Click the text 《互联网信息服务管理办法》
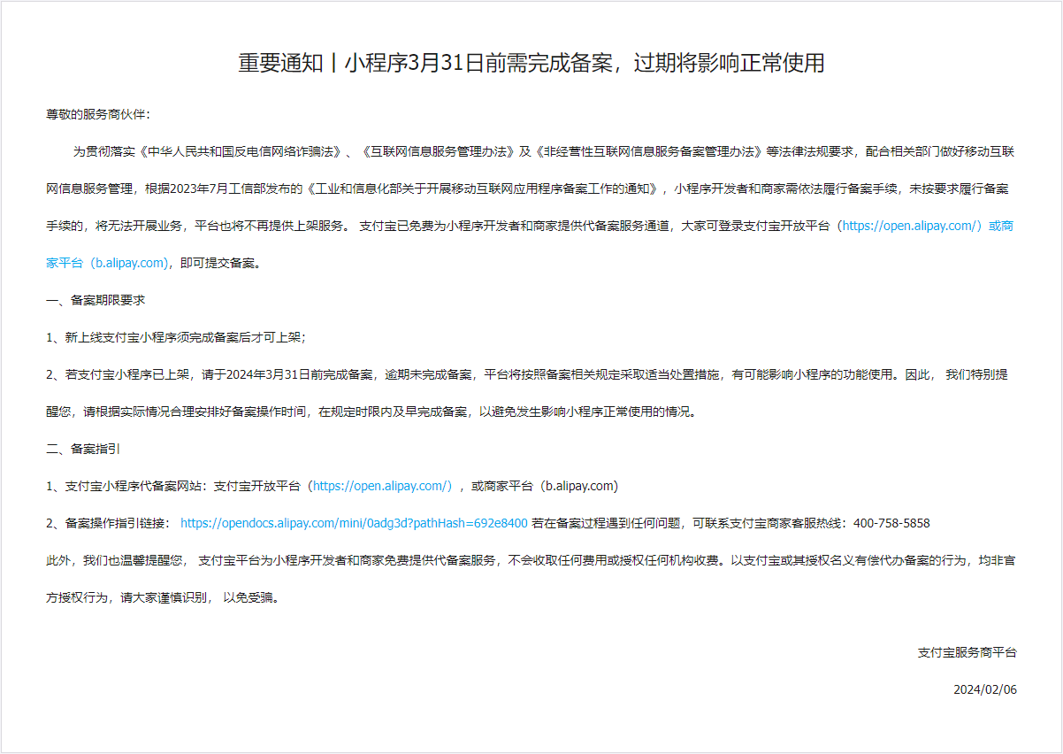This screenshot has height=754, width=1063. click(x=439, y=151)
